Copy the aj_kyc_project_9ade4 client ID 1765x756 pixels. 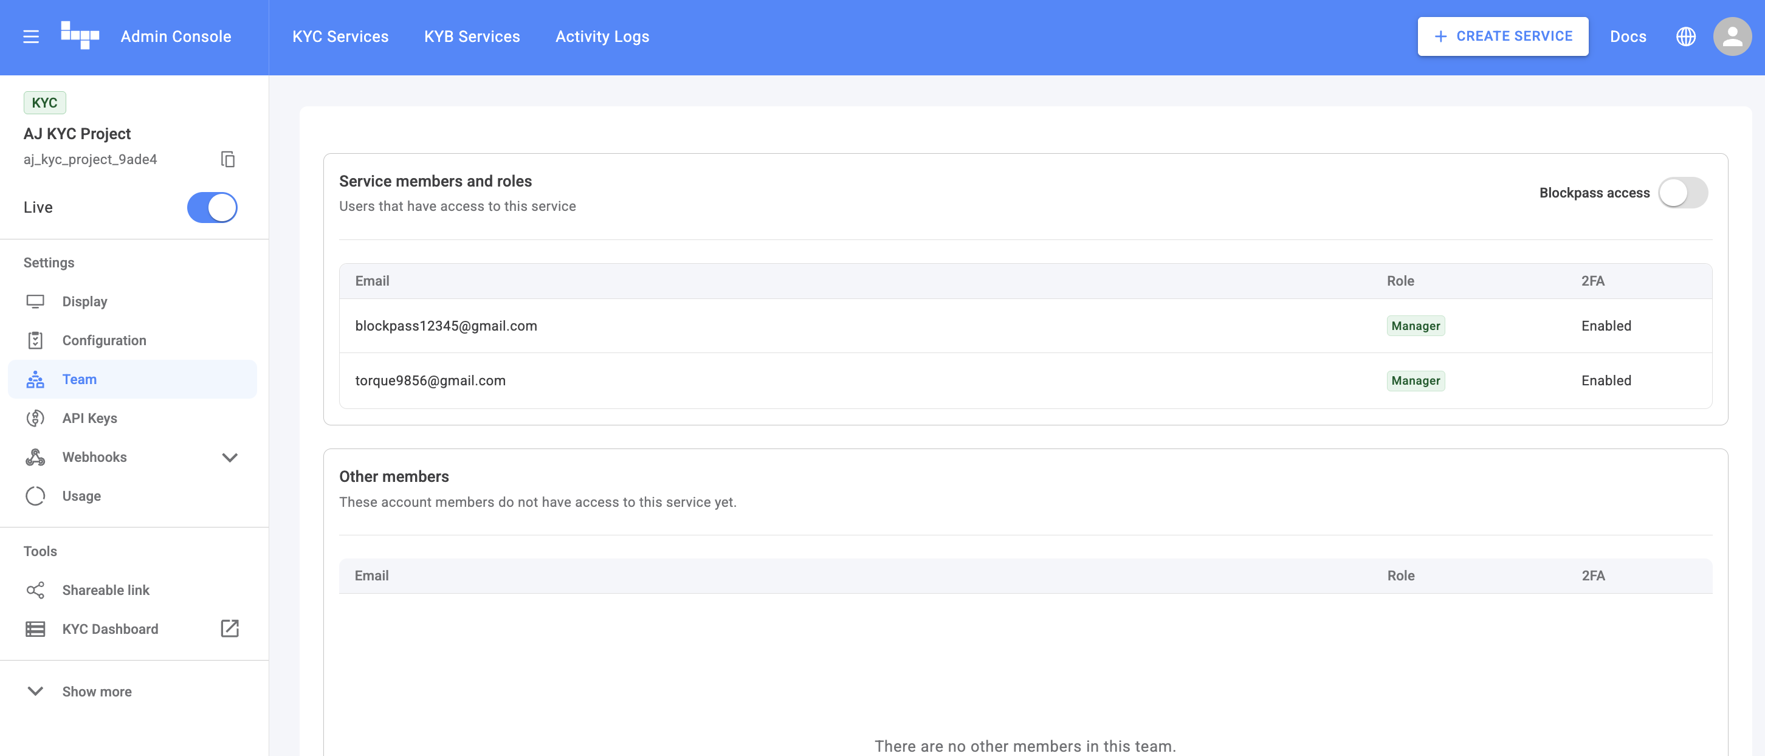(x=227, y=159)
